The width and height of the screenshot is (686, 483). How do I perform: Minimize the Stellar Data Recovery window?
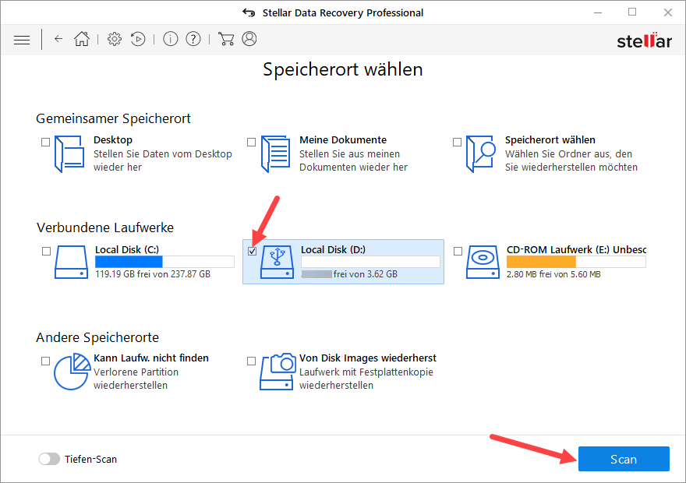[598, 12]
